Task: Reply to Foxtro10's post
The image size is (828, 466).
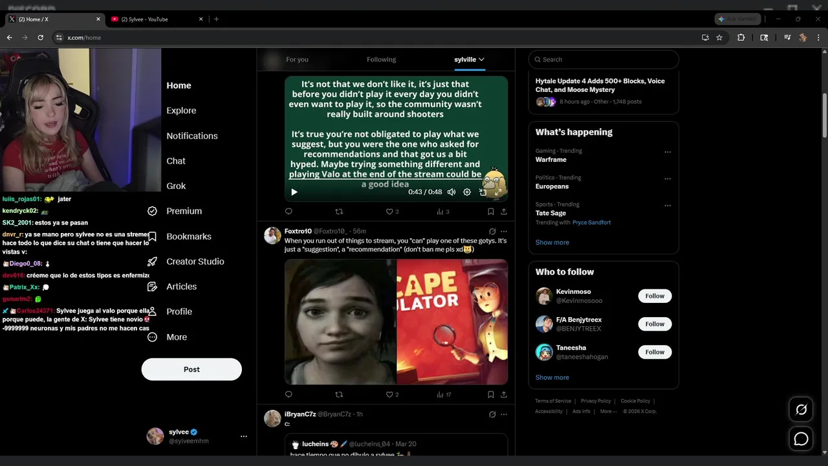Action: [289, 394]
